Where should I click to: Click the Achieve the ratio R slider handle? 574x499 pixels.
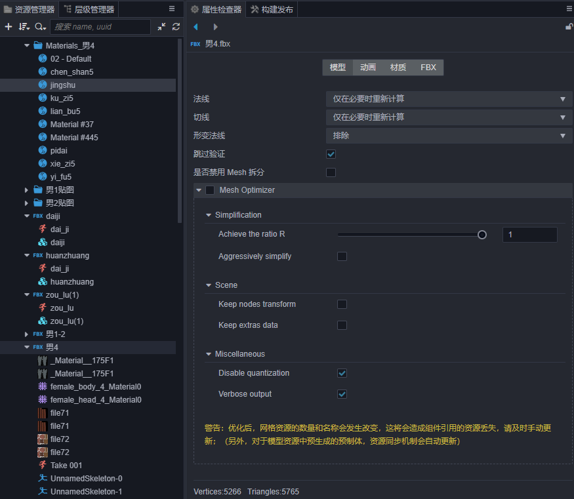pyautogui.click(x=482, y=235)
